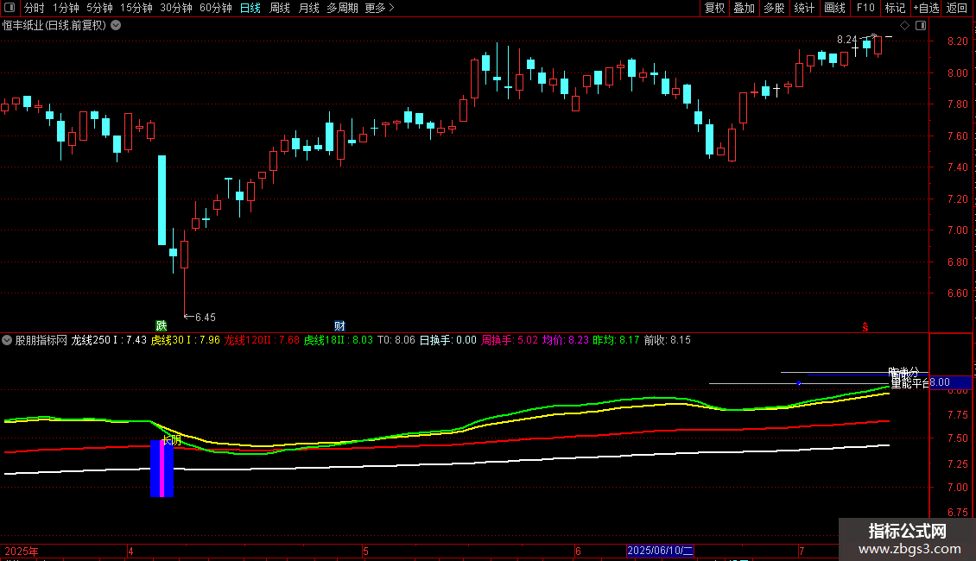Click the 叠加 overlay button
The width and height of the screenshot is (976, 561).
point(745,8)
